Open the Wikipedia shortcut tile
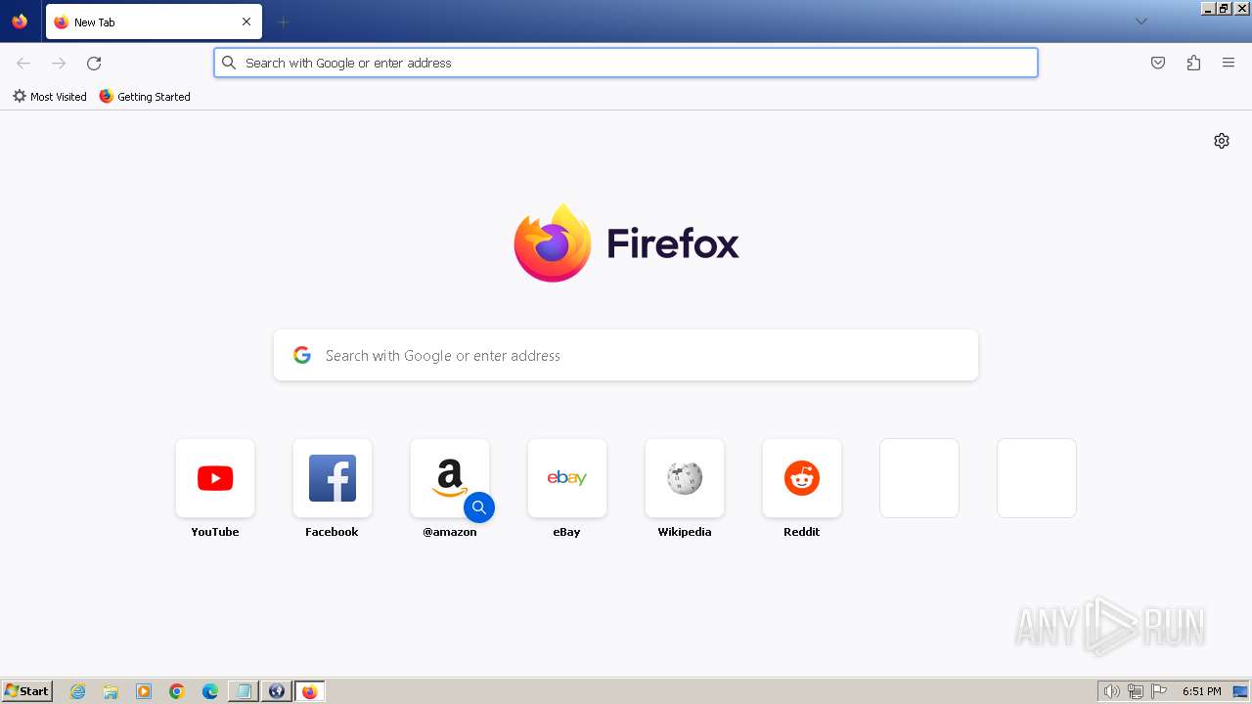The height and width of the screenshot is (704, 1252). click(x=685, y=478)
